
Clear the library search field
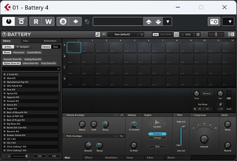(58, 69)
